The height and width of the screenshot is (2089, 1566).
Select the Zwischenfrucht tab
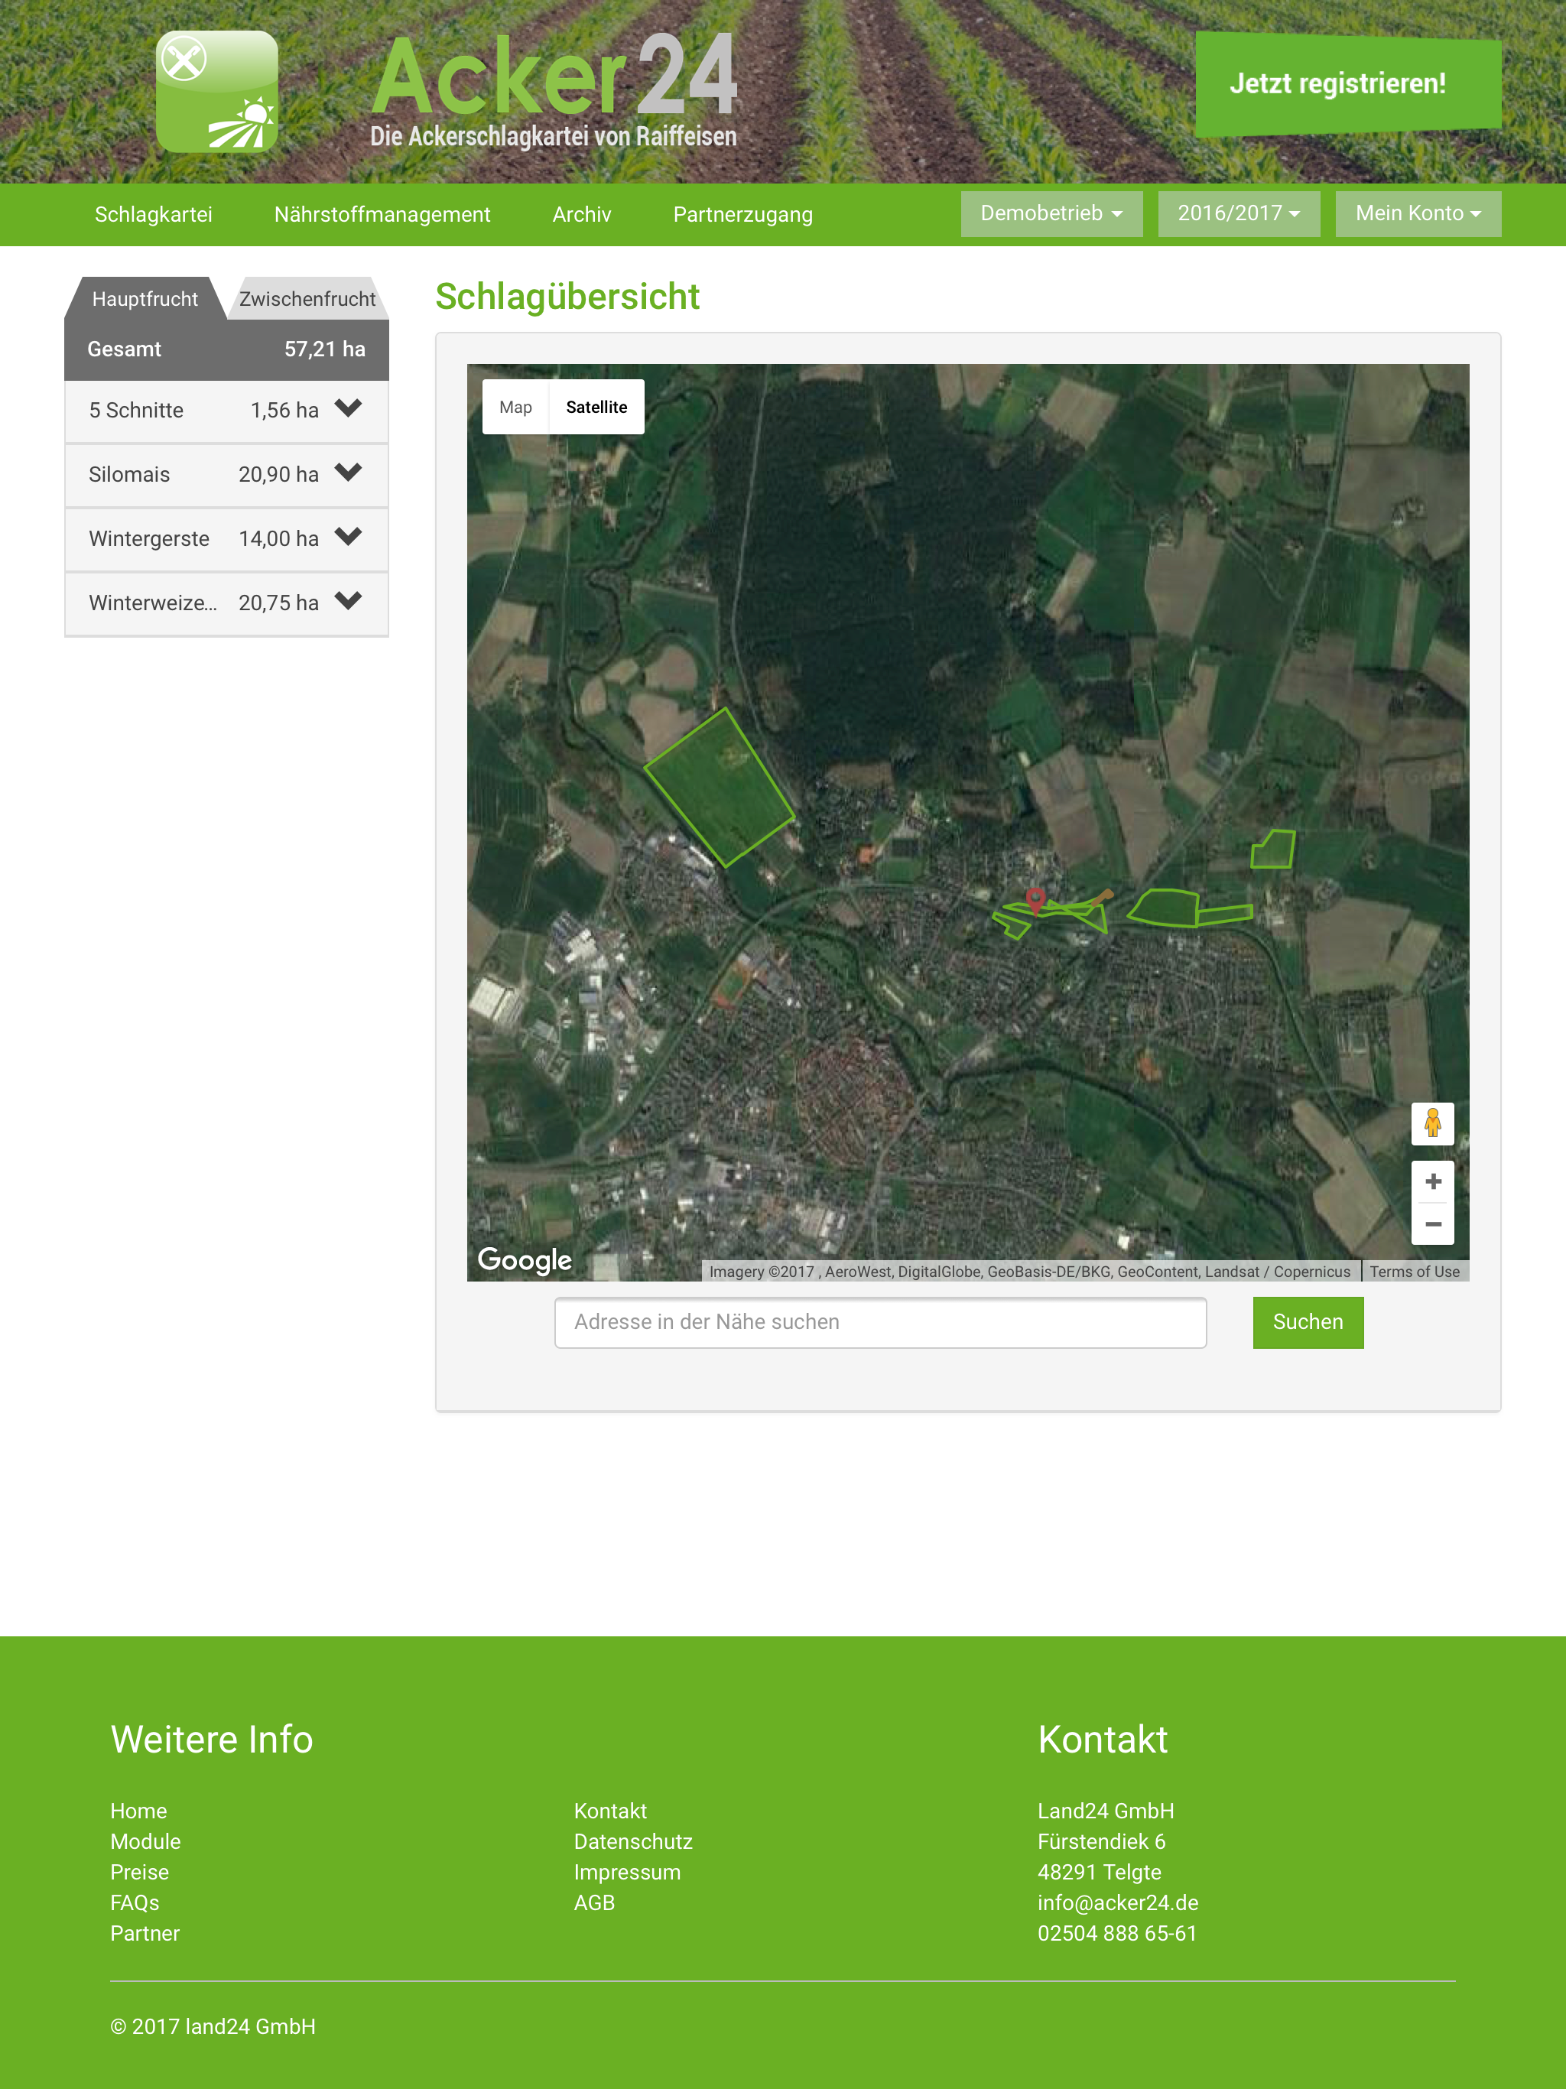307,298
